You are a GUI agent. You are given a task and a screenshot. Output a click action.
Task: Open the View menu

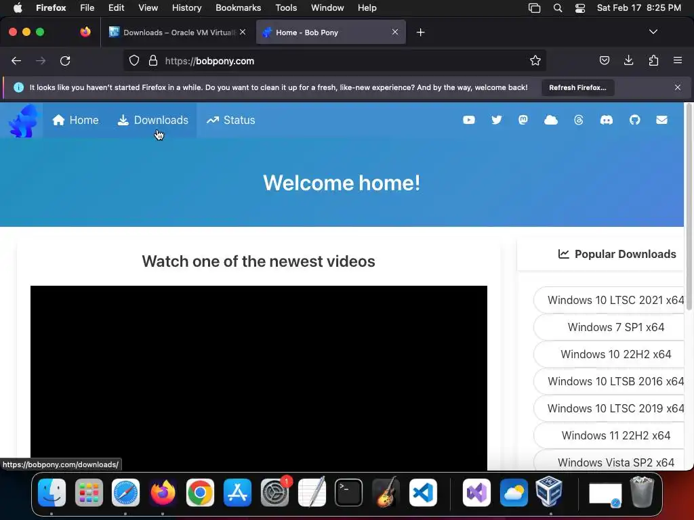tap(148, 8)
